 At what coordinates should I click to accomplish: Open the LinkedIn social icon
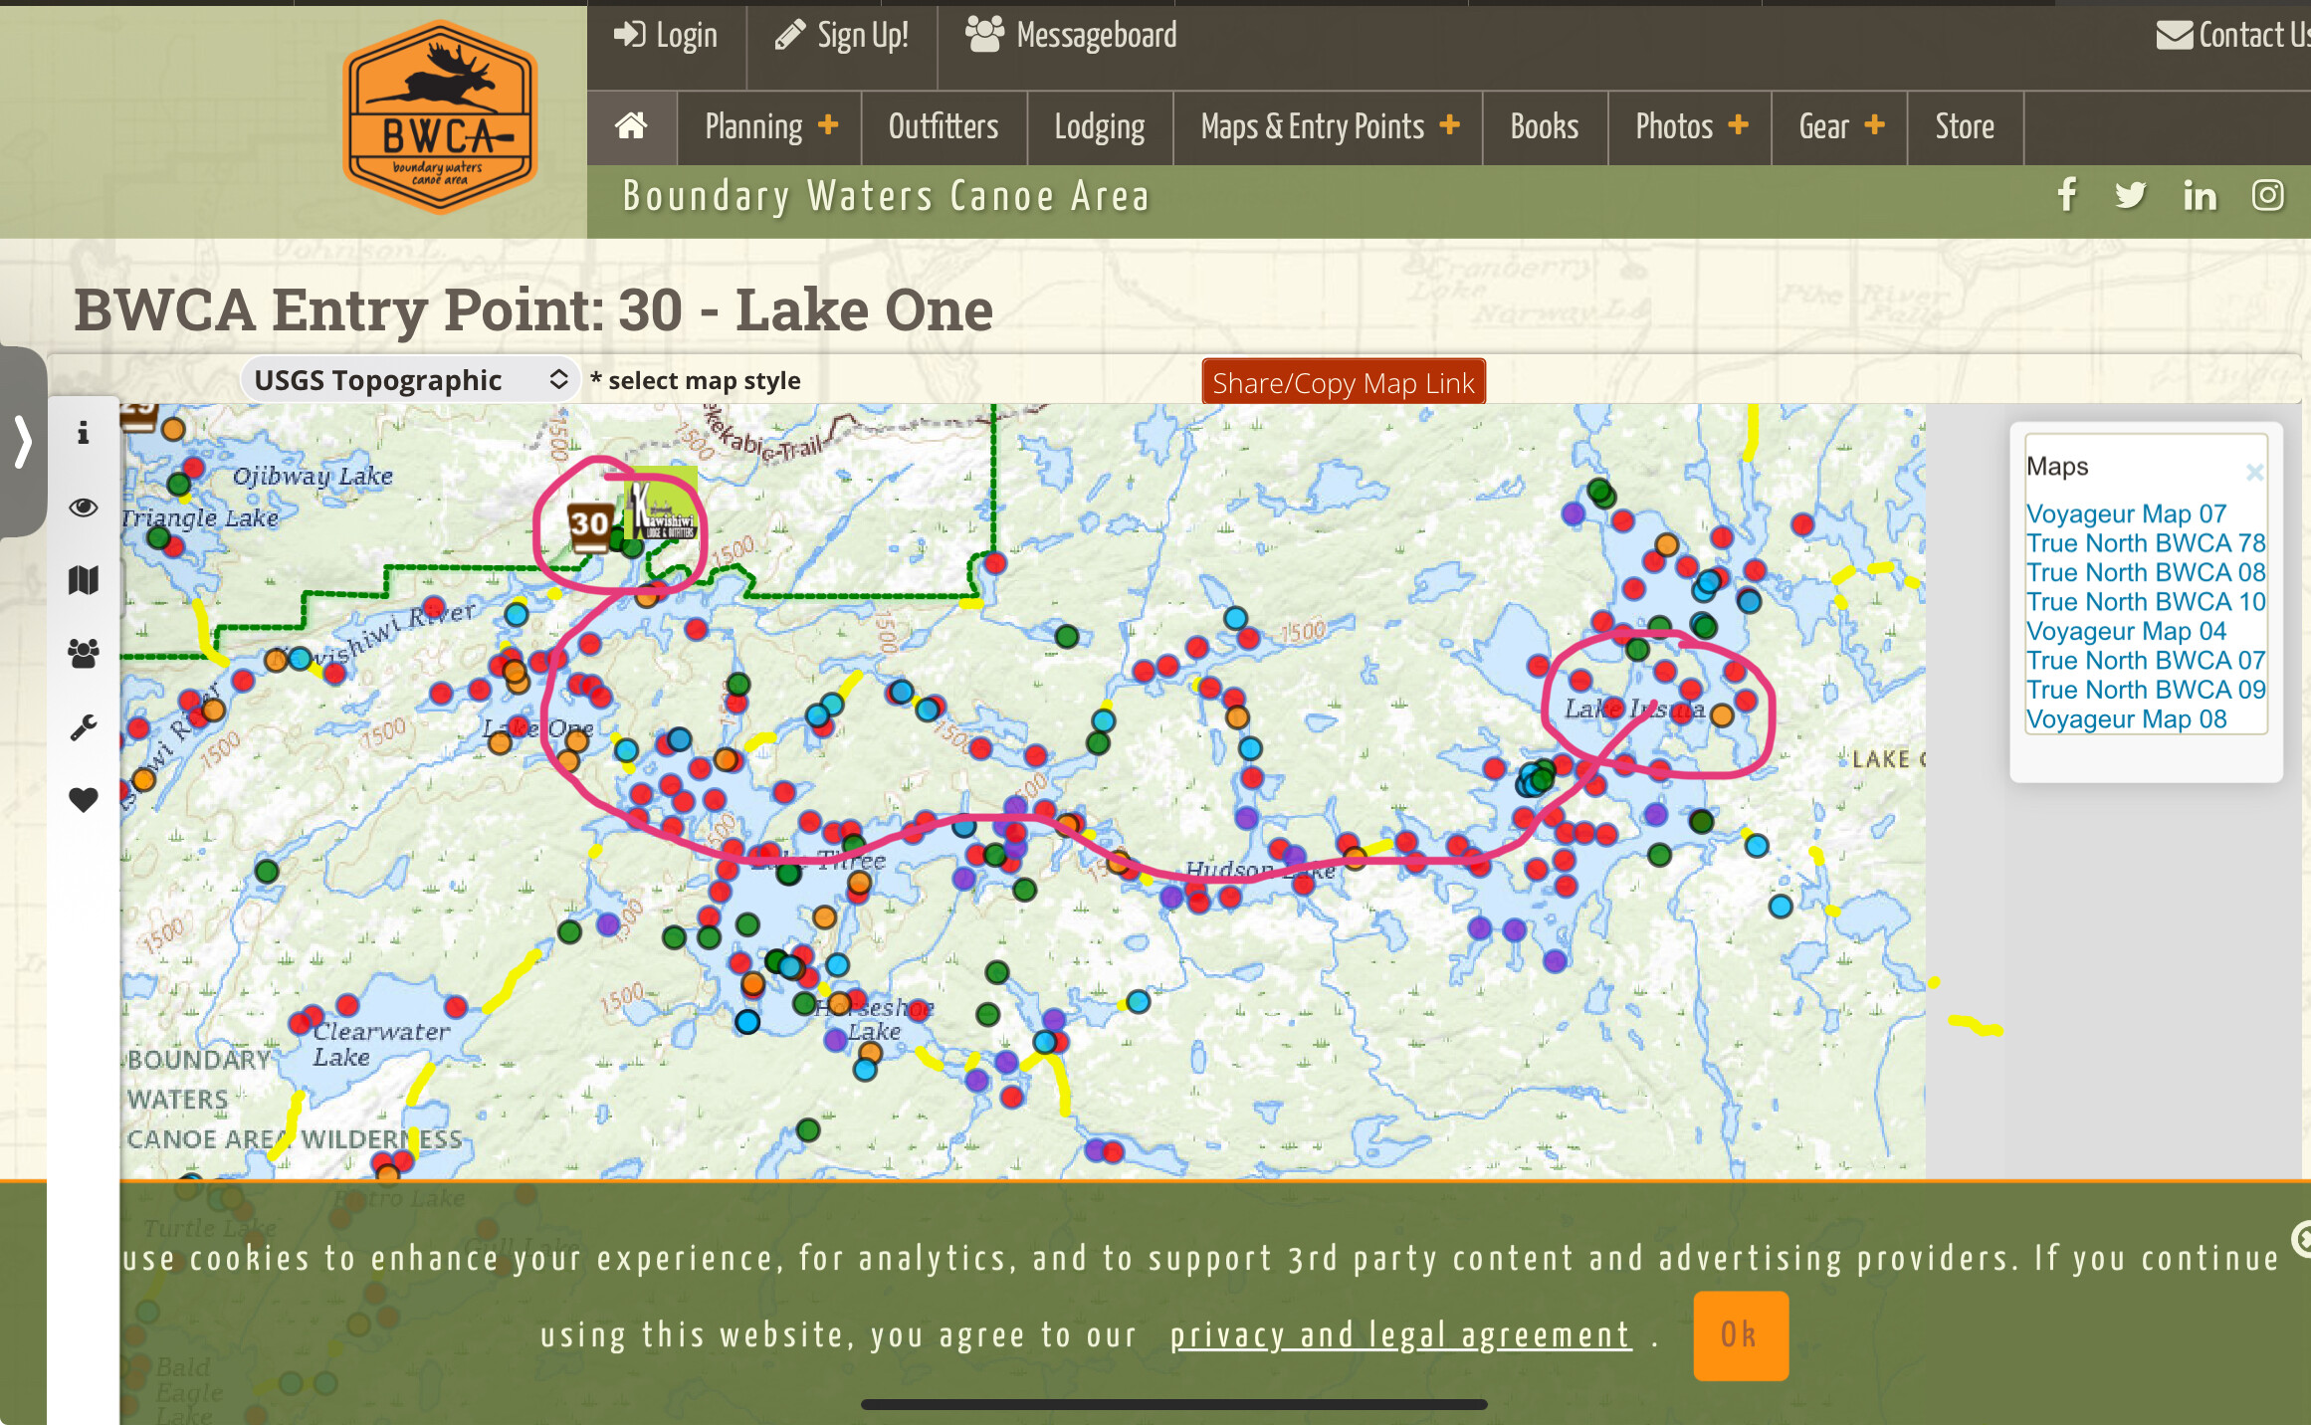[x=2200, y=195]
